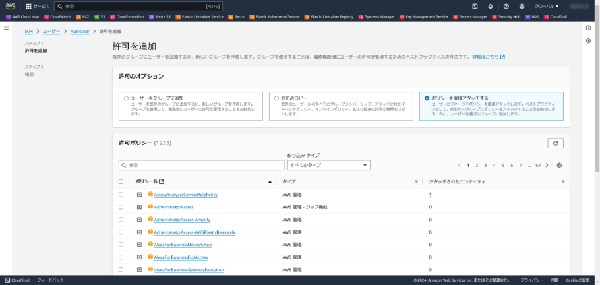Go to pagination page 5
This screenshot has height=285, width=600.
503,165
